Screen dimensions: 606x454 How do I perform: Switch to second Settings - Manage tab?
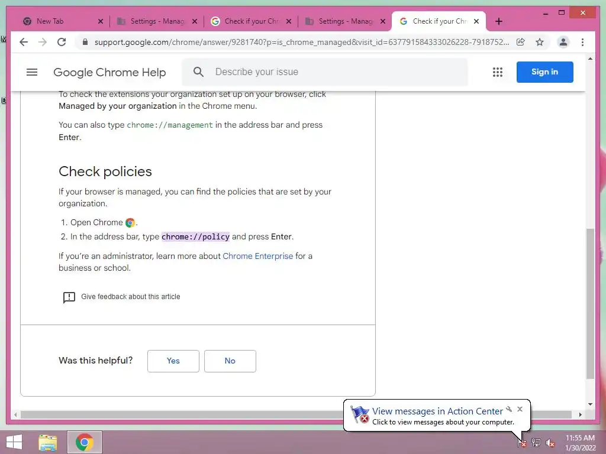point(345,21)
